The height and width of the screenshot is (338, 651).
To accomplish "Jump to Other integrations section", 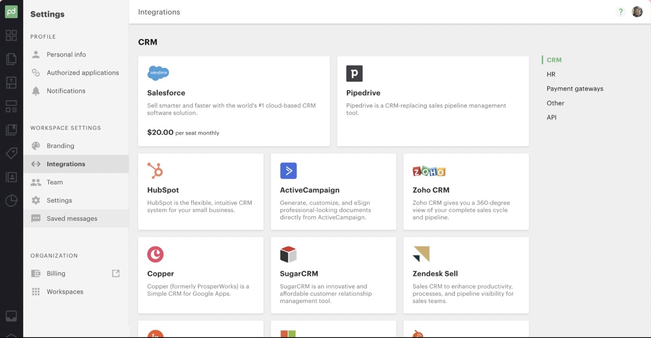I will tap(555, 103).
